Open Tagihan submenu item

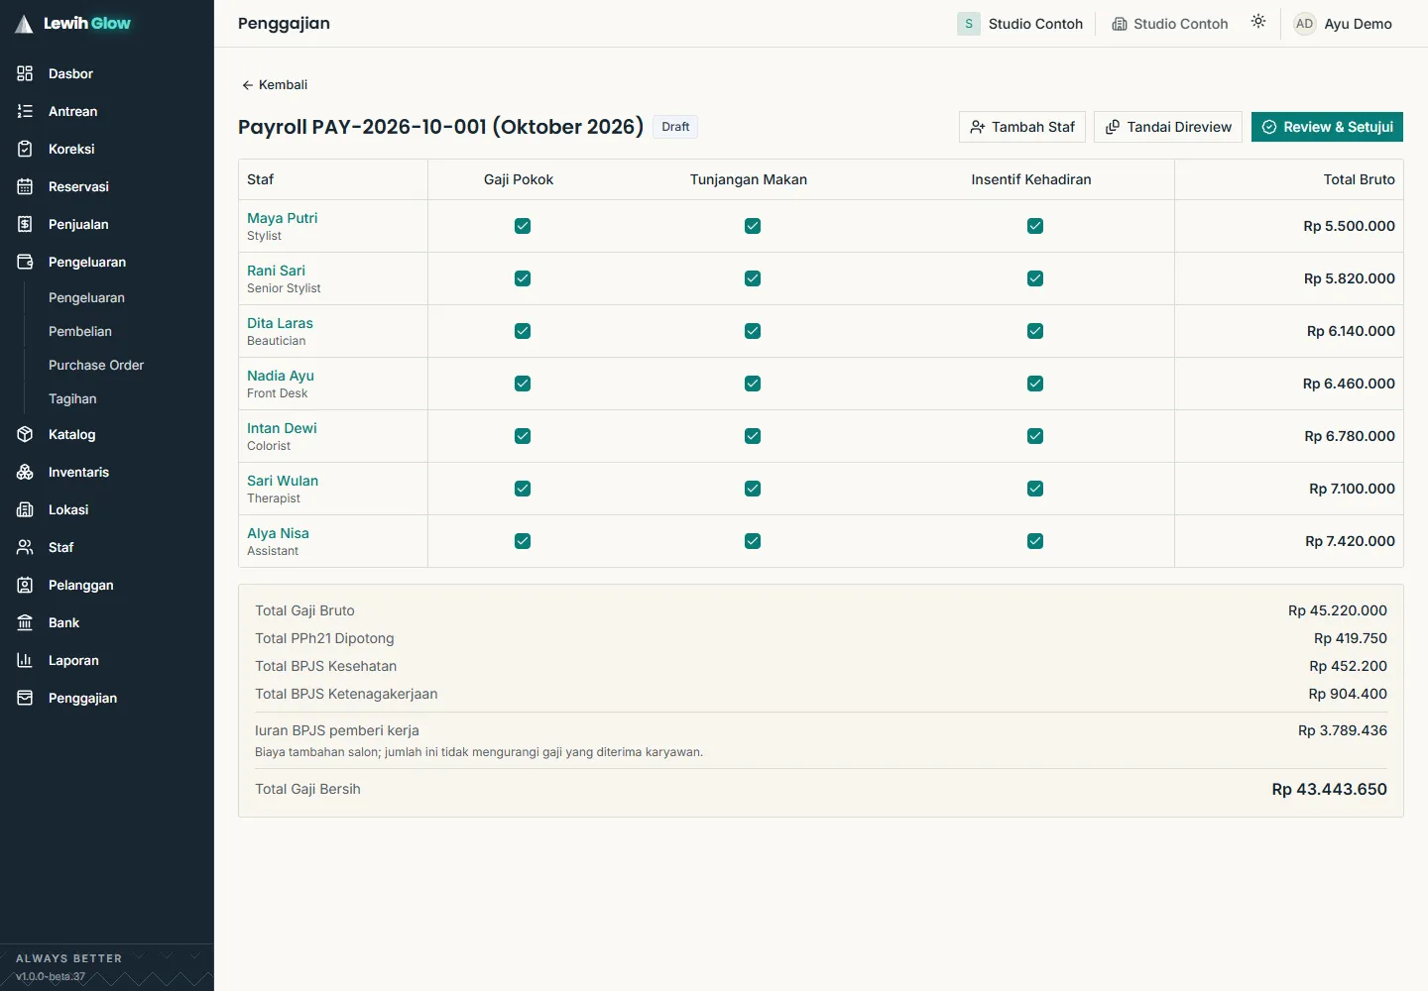click(72, 398)
